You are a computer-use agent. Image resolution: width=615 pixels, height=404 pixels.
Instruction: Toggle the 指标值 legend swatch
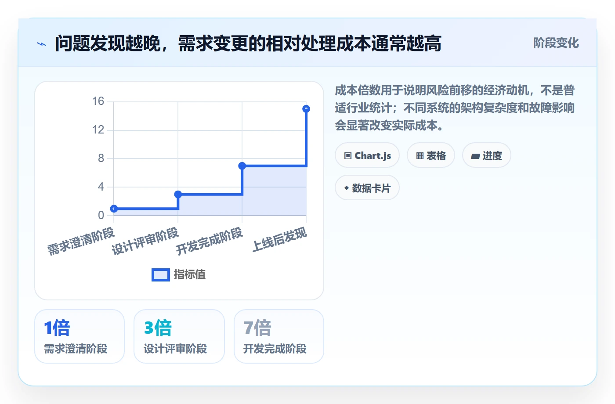(x=160, y=275)
